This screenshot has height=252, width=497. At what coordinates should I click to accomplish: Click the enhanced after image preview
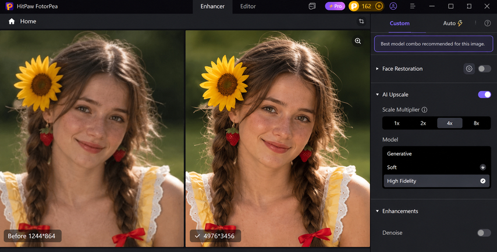(278, 139)
